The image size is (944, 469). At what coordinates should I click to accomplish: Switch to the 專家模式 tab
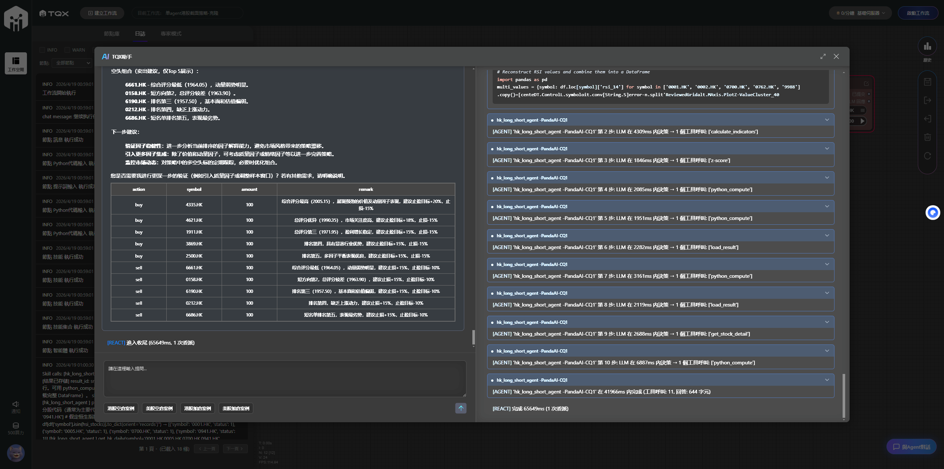pyautogui.click(x=171, y=34)
